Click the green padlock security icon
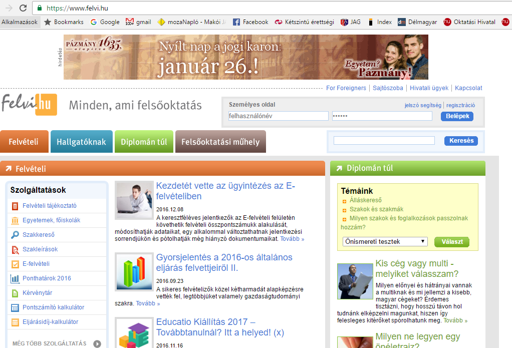Image resolution: width=512 pixels, height=348 pixels. (40, 8)
